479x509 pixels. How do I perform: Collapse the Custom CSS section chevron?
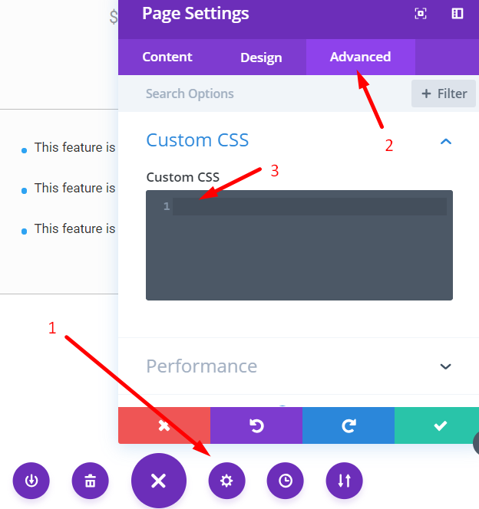[445, 141]
